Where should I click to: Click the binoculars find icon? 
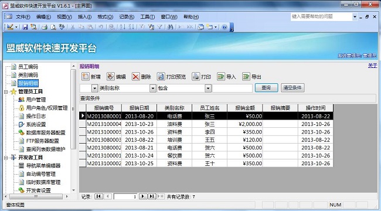[171, 27]
